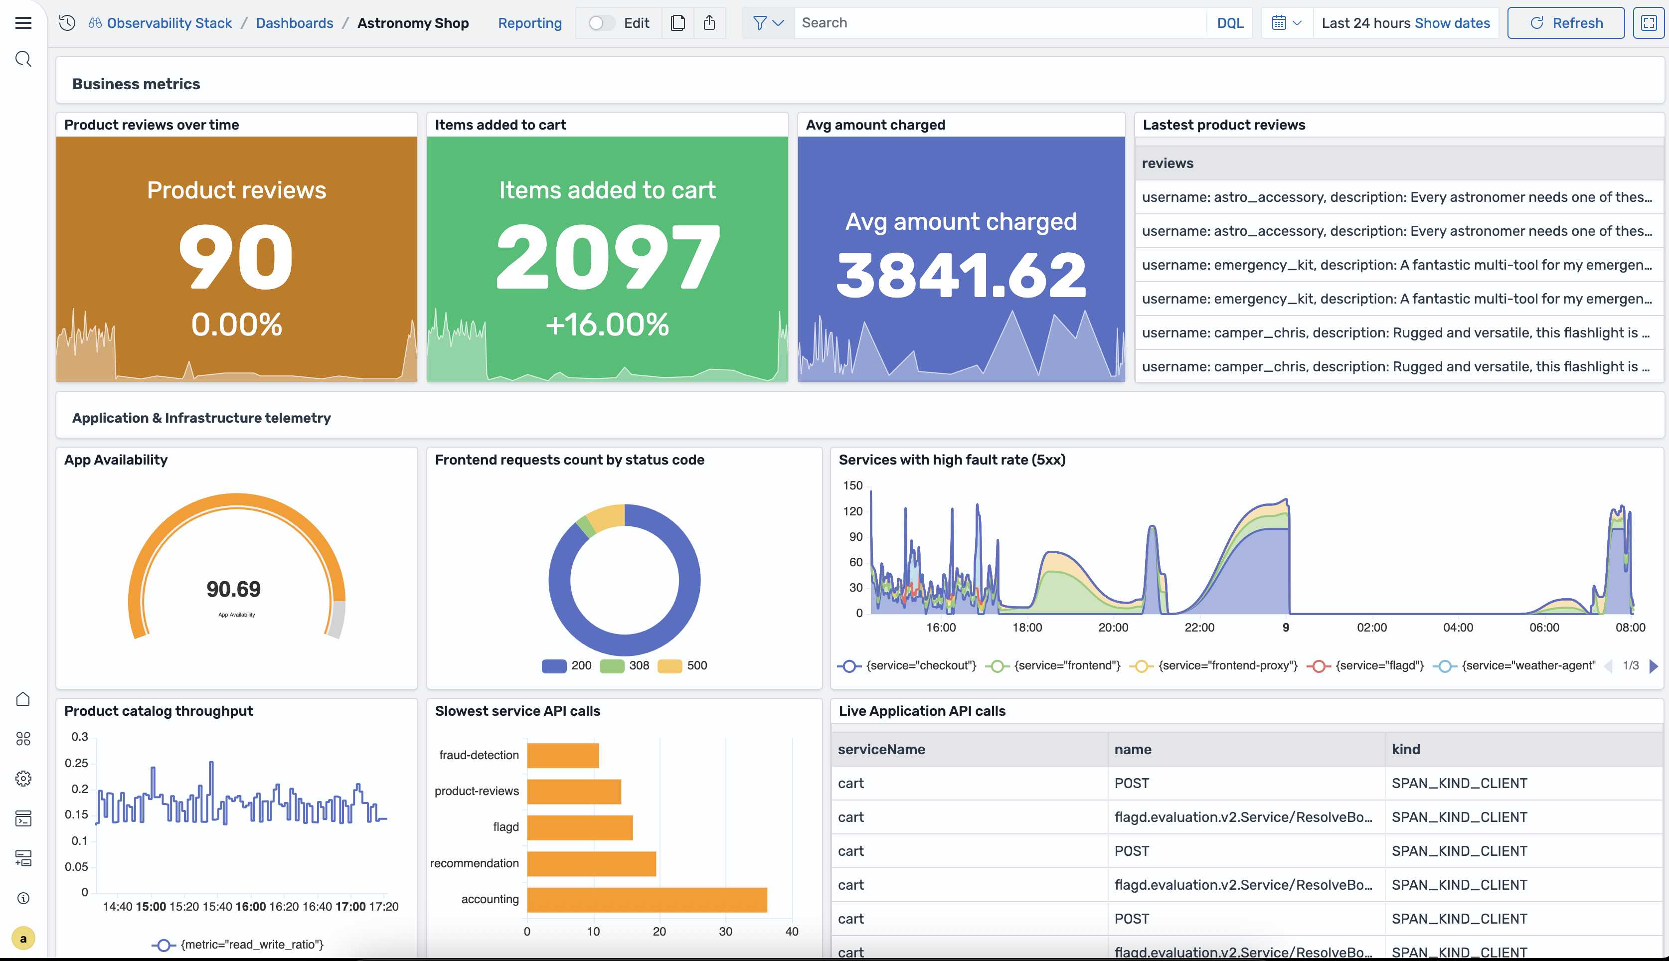Viewport: 1669px width, 961px height.
Task: Click first cart POST row in API calls
Action: click(1247, 783)
